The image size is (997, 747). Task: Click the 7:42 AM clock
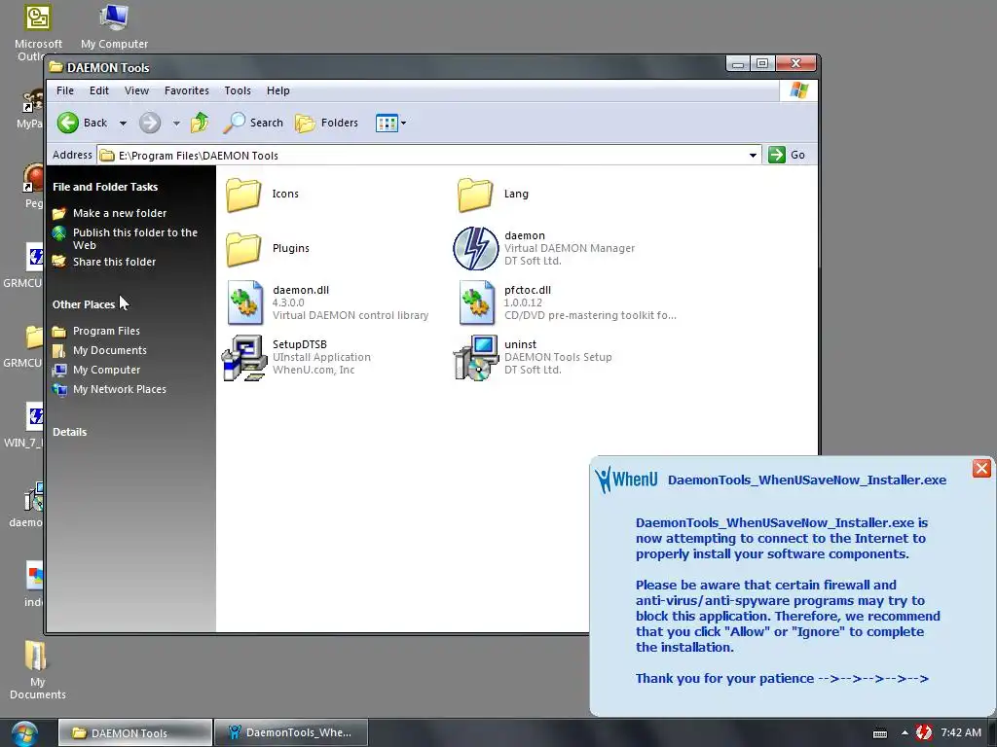click(x=961, y=733)
